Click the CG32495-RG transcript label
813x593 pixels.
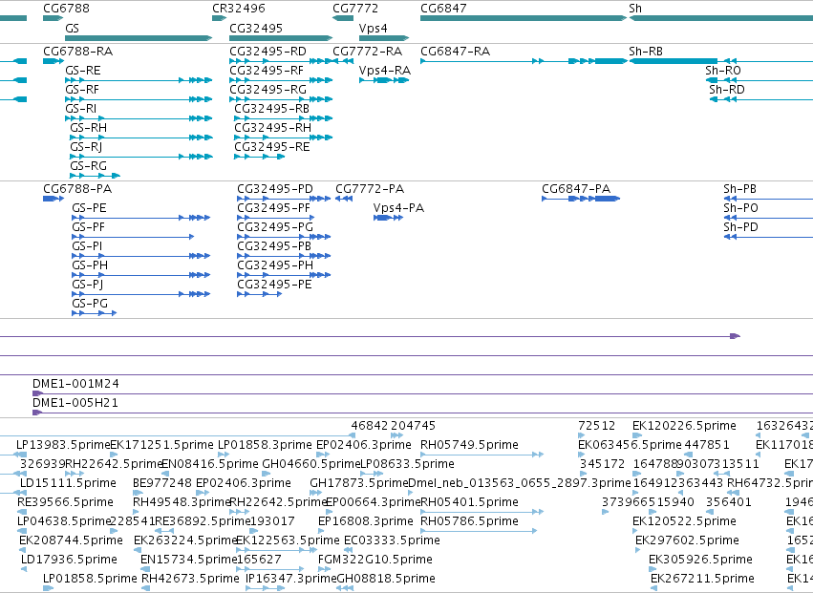click(x=268, y=90)
